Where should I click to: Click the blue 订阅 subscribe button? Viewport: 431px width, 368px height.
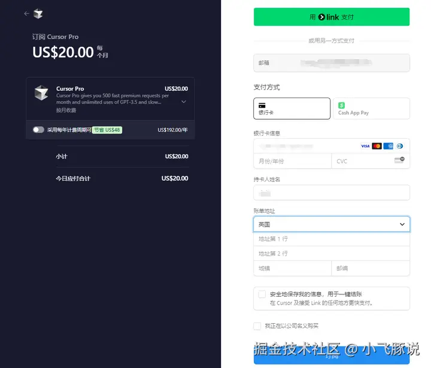332,355
